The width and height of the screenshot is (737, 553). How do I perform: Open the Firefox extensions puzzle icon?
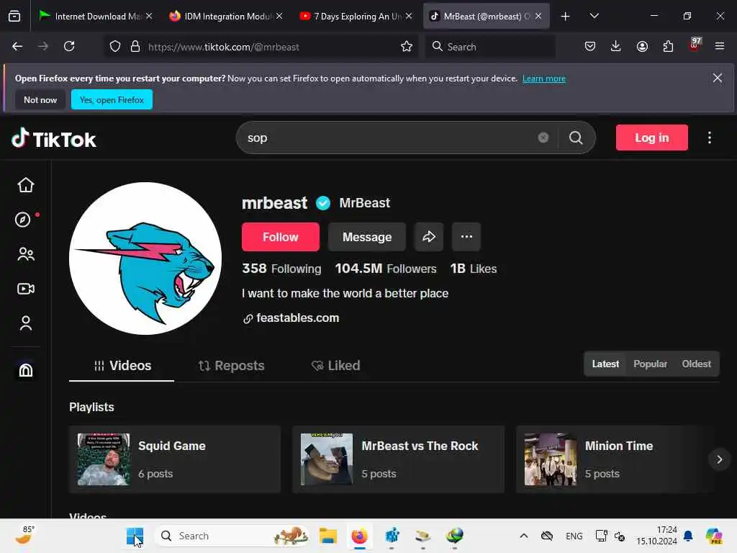[x=668, y=46]
